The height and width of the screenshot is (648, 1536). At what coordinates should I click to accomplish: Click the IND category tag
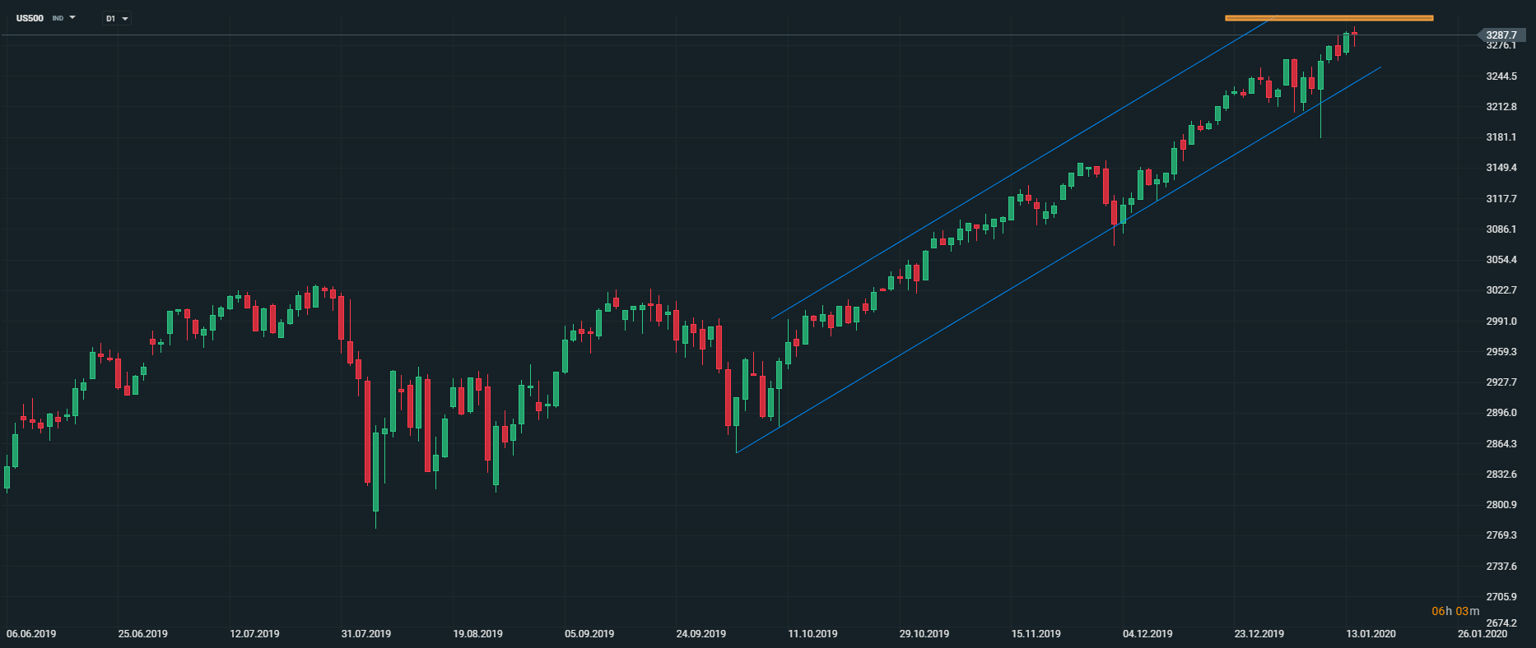coord(58,18)
